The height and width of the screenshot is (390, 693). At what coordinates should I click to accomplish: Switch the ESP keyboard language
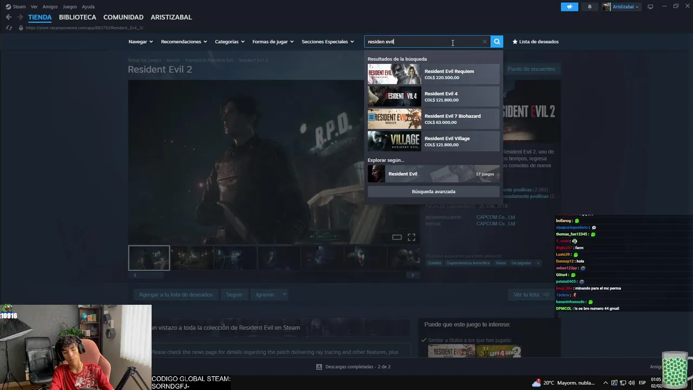(643, 383)
